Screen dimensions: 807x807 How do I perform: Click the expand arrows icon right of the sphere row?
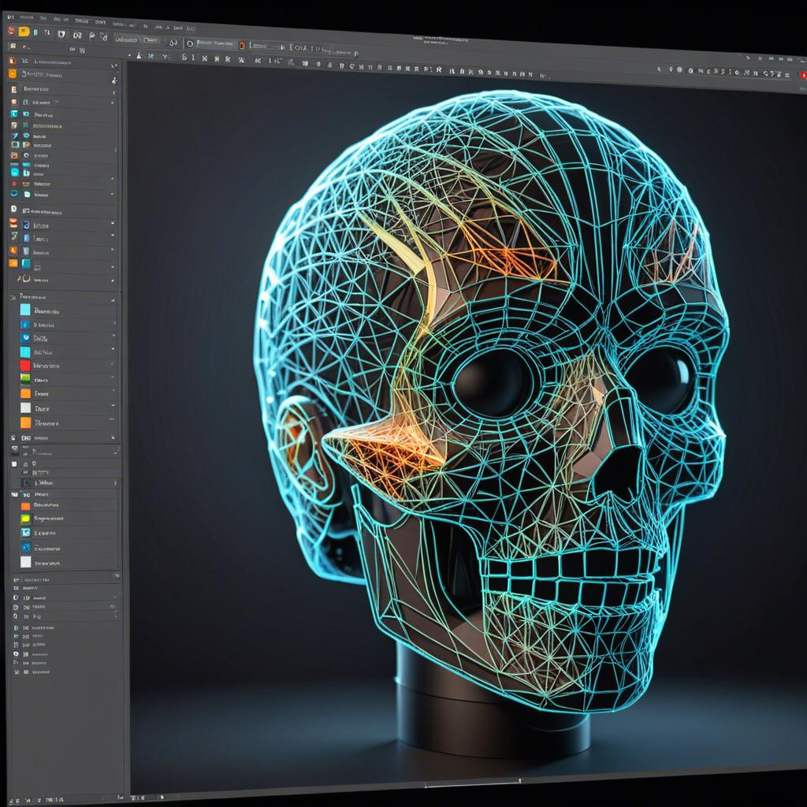click(116, 452)
